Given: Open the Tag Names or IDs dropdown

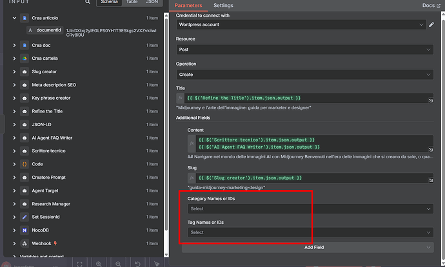Looking at the screenshot, I should coord(310,232).
